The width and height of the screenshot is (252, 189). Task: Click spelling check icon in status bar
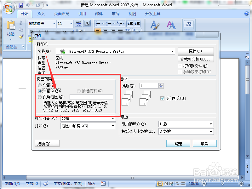point(46,183)
